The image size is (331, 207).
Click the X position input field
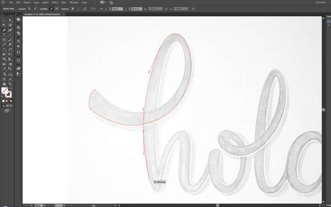coord(117,9)
